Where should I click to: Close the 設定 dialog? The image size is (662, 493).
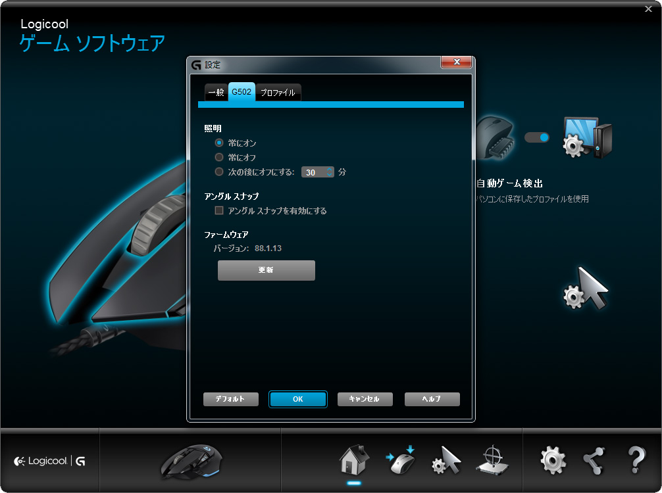457,62
